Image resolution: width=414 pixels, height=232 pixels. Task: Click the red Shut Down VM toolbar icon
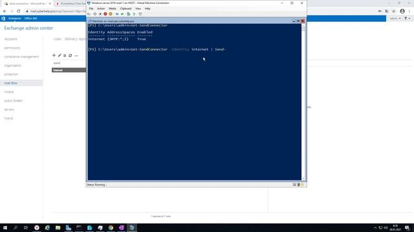105,14
